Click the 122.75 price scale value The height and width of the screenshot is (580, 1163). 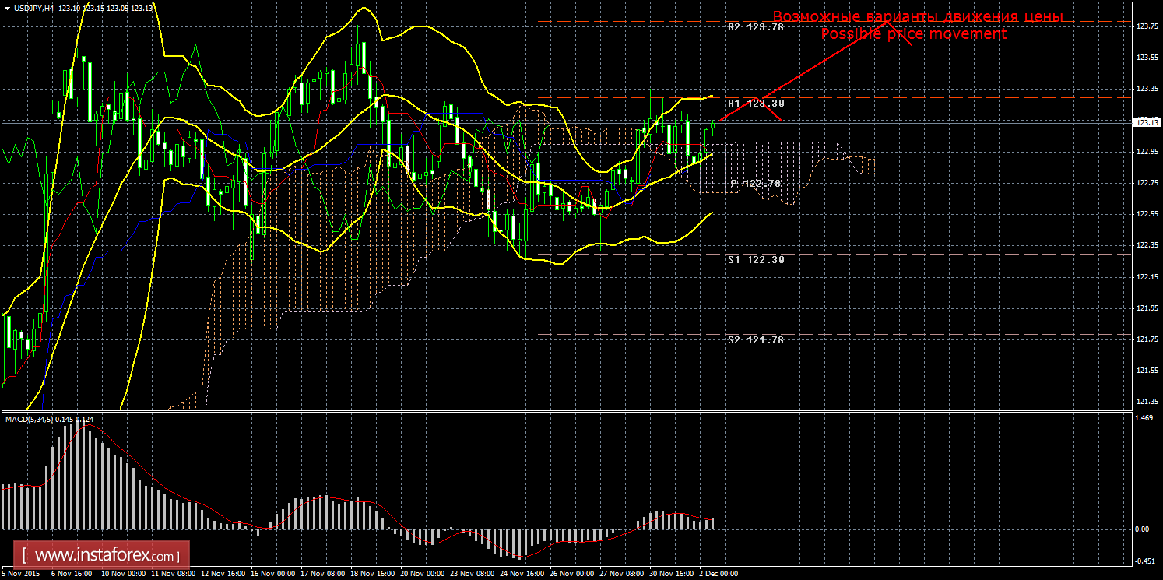(x=1147, y=183)
